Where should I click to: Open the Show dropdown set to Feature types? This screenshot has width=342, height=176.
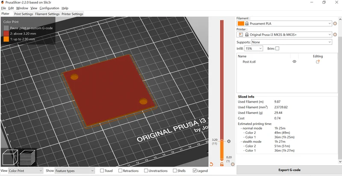tap(74, 171)
